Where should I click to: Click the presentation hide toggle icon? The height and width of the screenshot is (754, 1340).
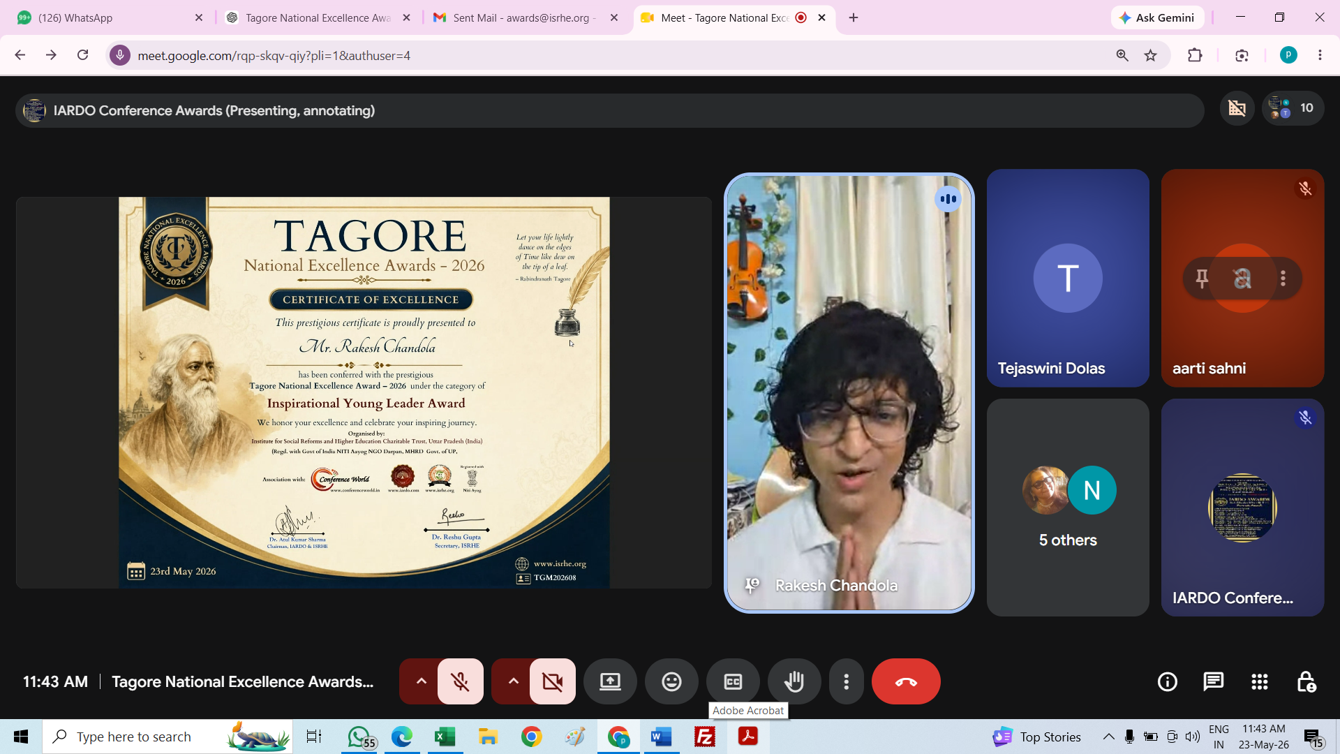click(x=1237, y=108)
